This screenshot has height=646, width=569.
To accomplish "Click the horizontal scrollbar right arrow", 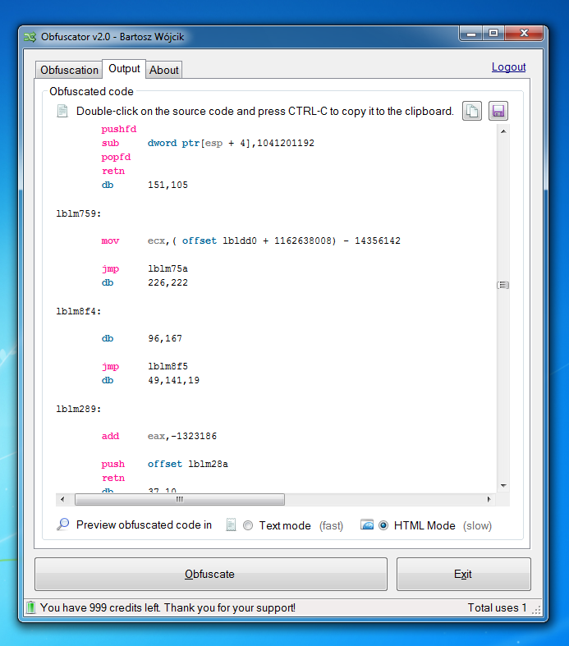I will click(x=489, y=499).
